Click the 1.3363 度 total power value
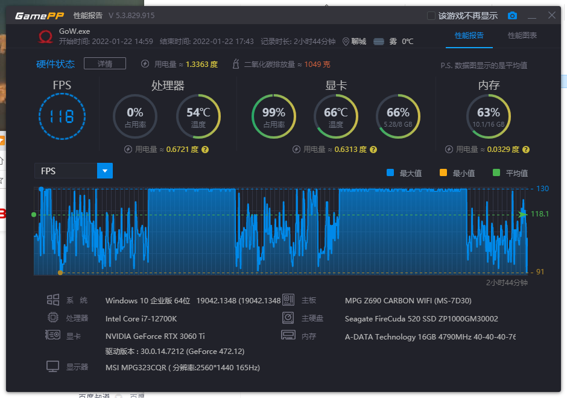The width and height of the screenshot is (567, 398). [x=202, y=65]
